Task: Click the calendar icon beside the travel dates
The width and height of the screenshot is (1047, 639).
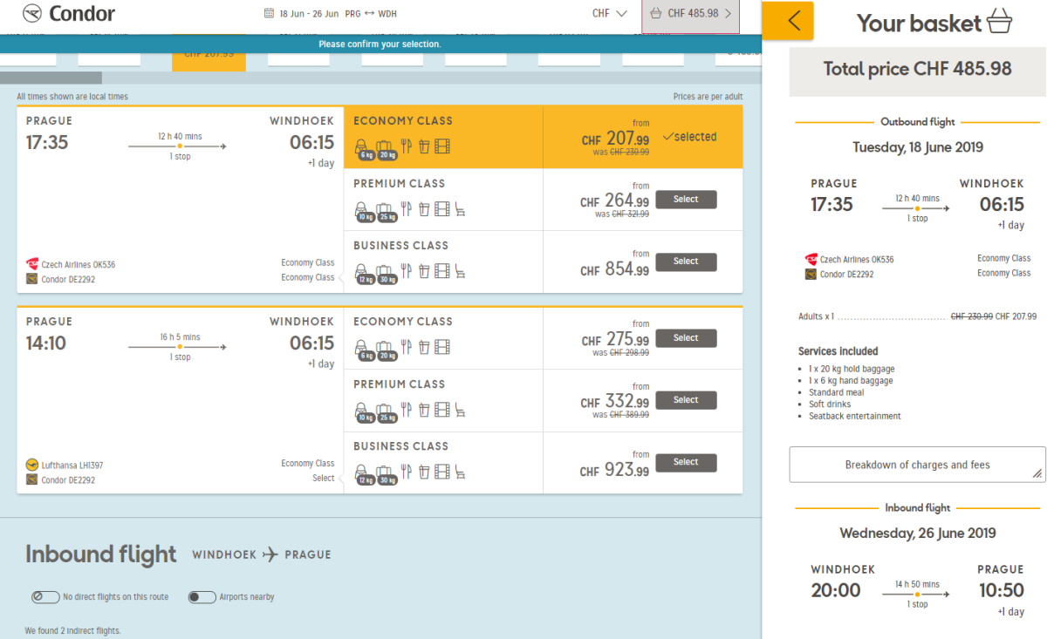Action: click(x=269, y=14)
